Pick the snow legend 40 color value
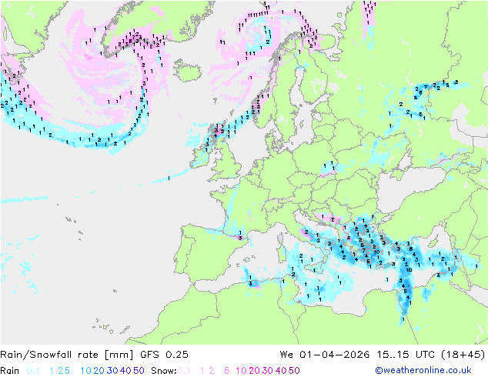Viewport: 488px width, 377px height. (281, 371)
